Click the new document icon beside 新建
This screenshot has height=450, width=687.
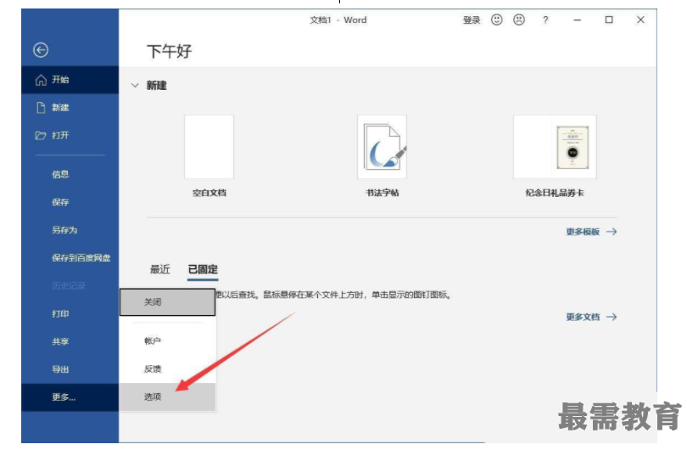(x=41, y=108)
